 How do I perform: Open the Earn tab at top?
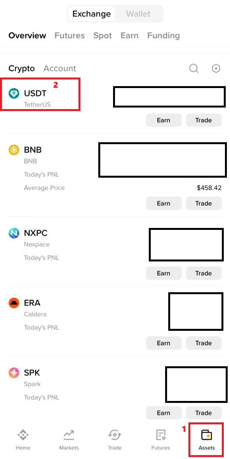point(130,36)
